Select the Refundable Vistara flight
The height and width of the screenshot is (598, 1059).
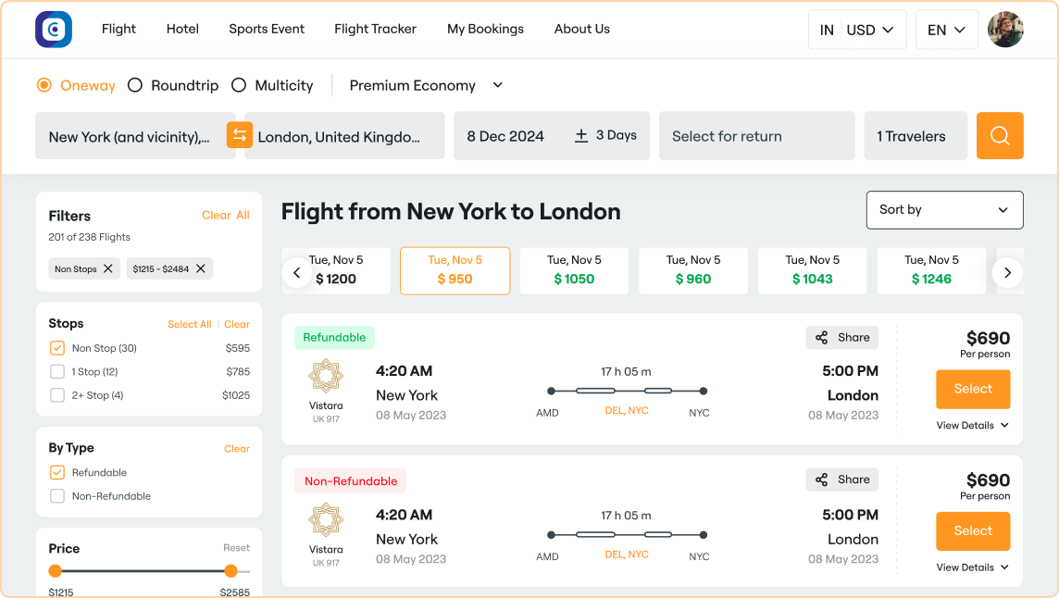[973, 390]
